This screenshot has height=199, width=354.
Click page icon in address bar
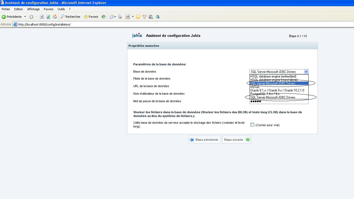tap(15, 24)
